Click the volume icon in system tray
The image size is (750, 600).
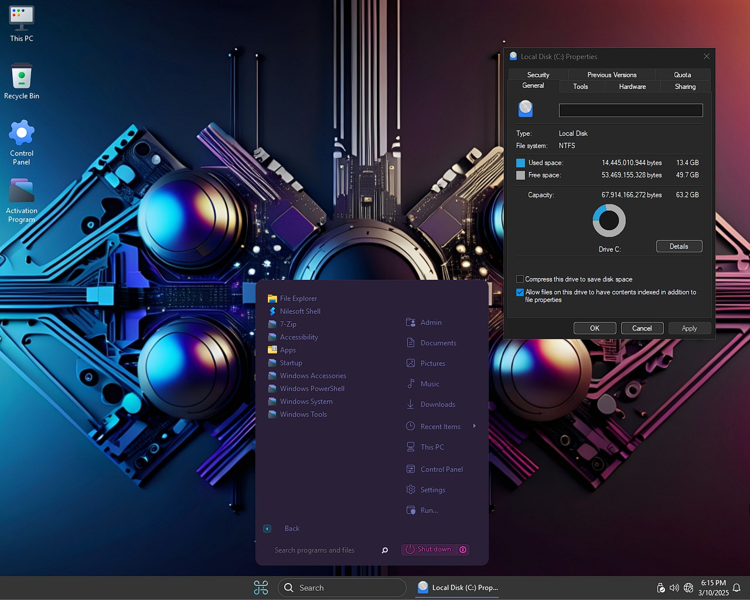(x=674, y=588)
